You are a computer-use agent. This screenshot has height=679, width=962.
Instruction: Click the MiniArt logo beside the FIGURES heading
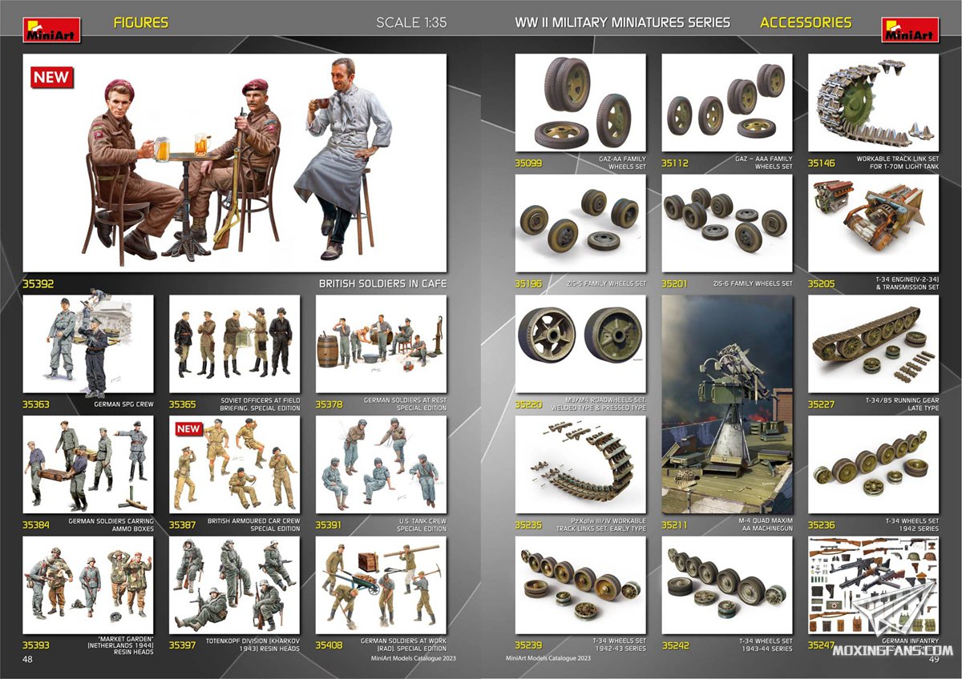coord(51,30)
